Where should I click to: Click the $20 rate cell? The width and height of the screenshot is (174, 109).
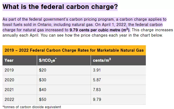tap(64, 70)
